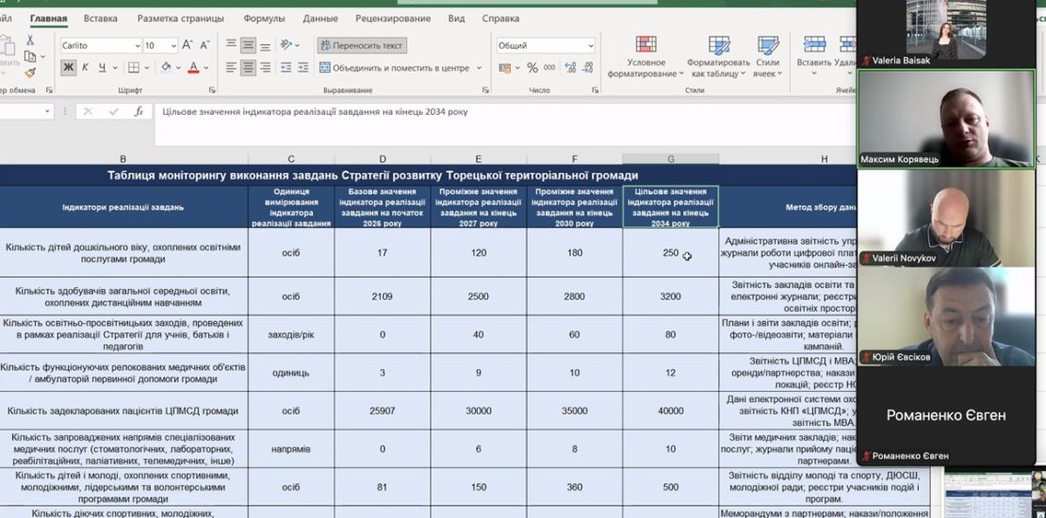Screen dimensions: 1046x518
Task: Switch to Вставка tab
Action: click(101, 18)
